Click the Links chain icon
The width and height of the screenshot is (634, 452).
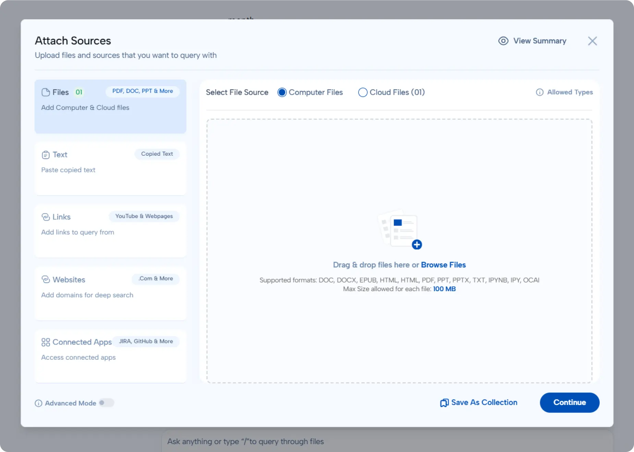[46, 217]
